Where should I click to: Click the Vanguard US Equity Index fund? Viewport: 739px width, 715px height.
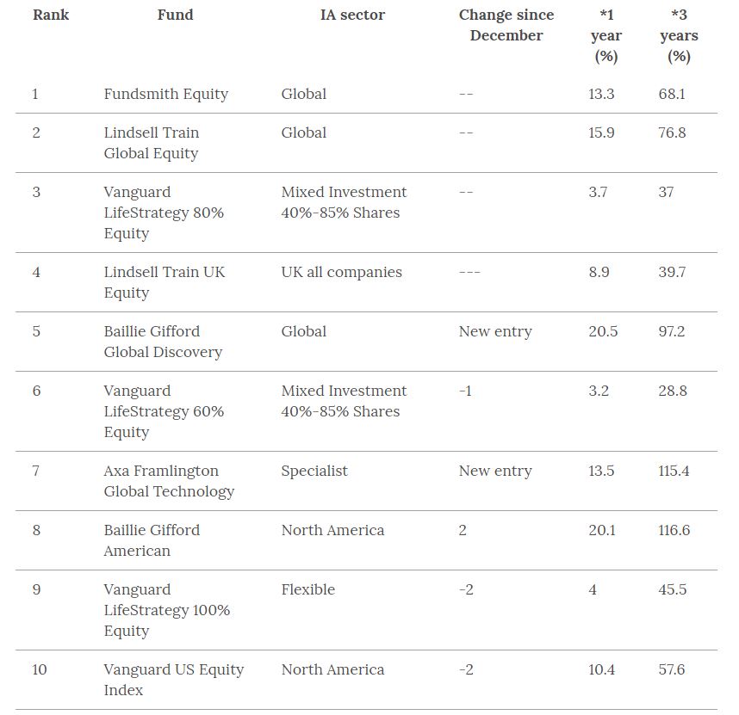[173, 680]
